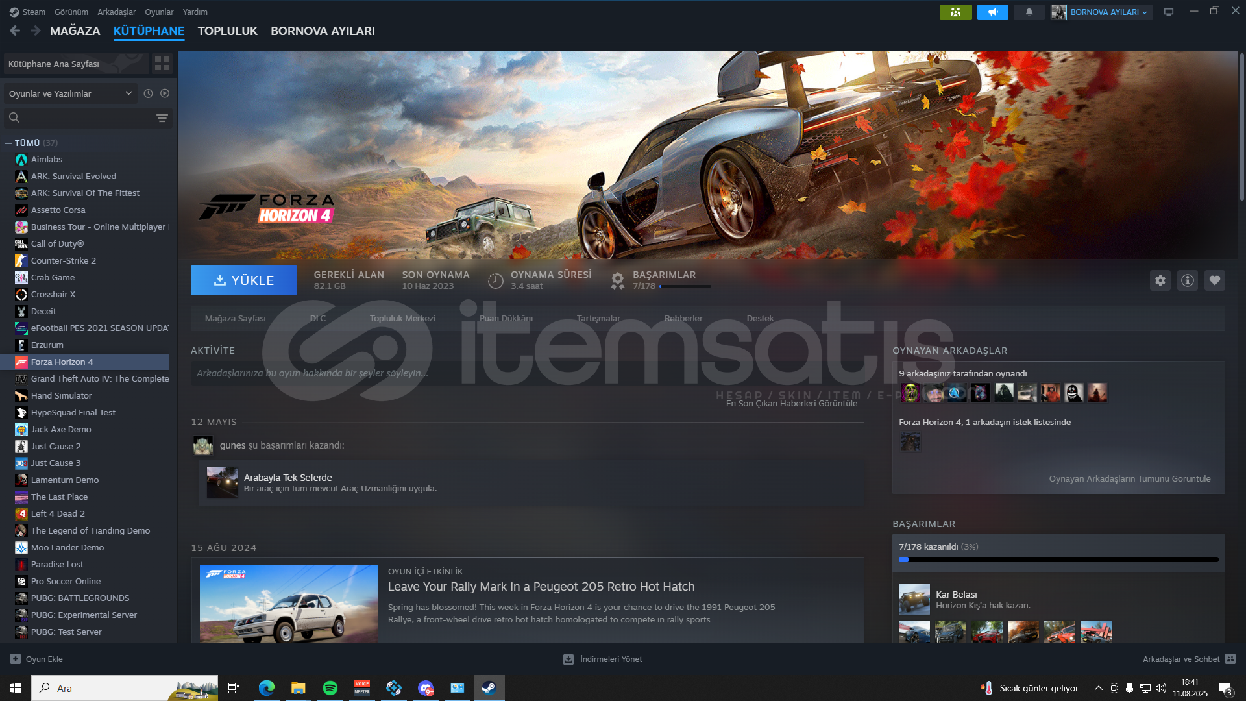Open the Mağaza Sayfası link
The image size is (1246, 701).
236,319
